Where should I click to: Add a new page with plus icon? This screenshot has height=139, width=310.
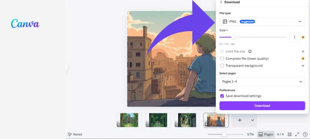pos(240,120)
